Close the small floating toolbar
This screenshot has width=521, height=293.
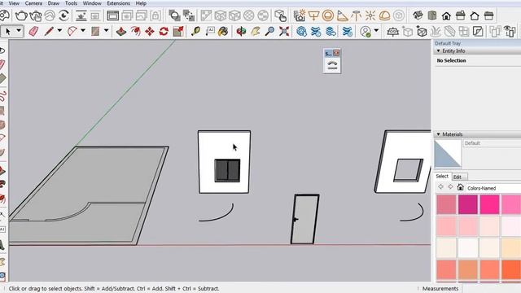336,53
